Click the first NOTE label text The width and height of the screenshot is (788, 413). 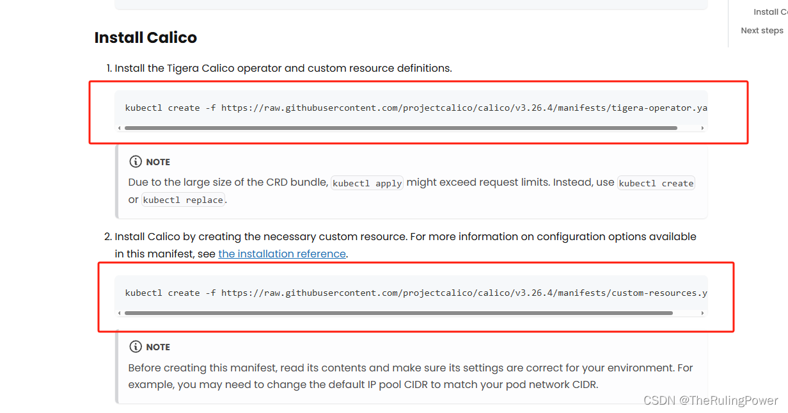point(158,162)
